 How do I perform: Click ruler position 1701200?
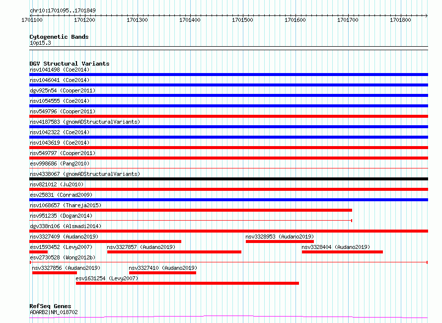point(84,20)
